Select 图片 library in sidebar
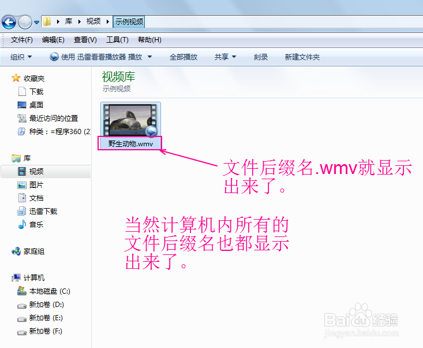 [36, 185]
